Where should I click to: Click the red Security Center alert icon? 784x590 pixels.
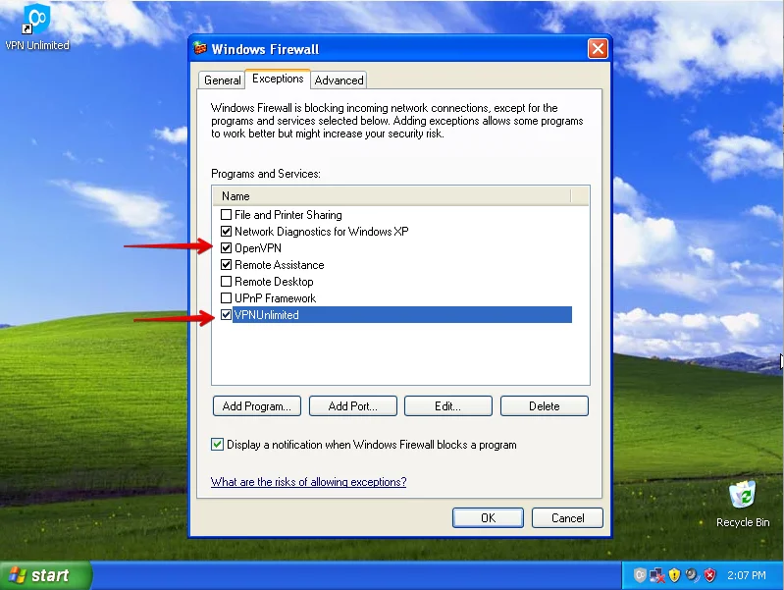click(x=709, y=575)
